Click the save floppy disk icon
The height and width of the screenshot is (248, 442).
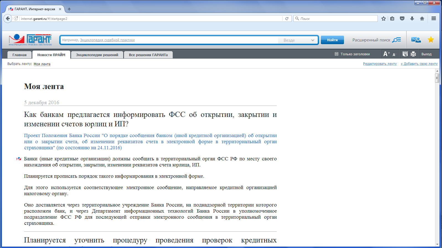[x=405, y=54]
